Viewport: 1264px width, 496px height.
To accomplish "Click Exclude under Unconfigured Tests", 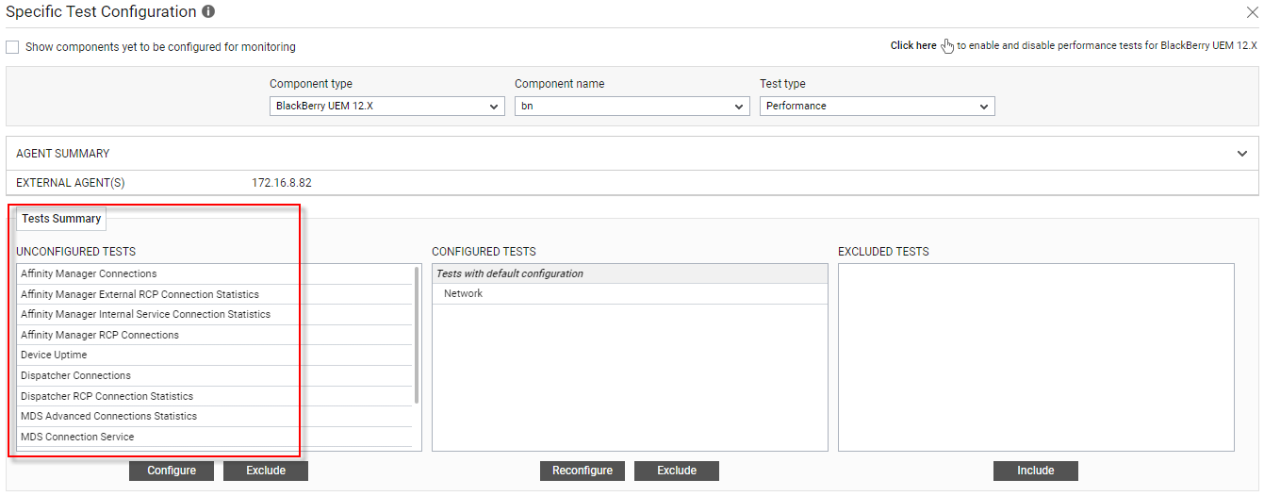I will point(266,471).
